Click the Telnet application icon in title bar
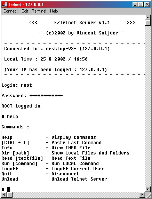 point(5,5)
